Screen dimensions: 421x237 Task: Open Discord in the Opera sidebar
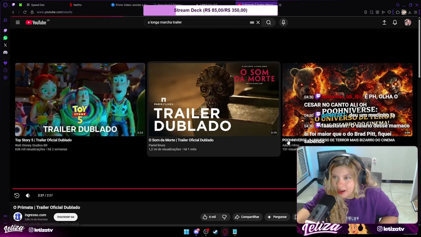(5, 52)
